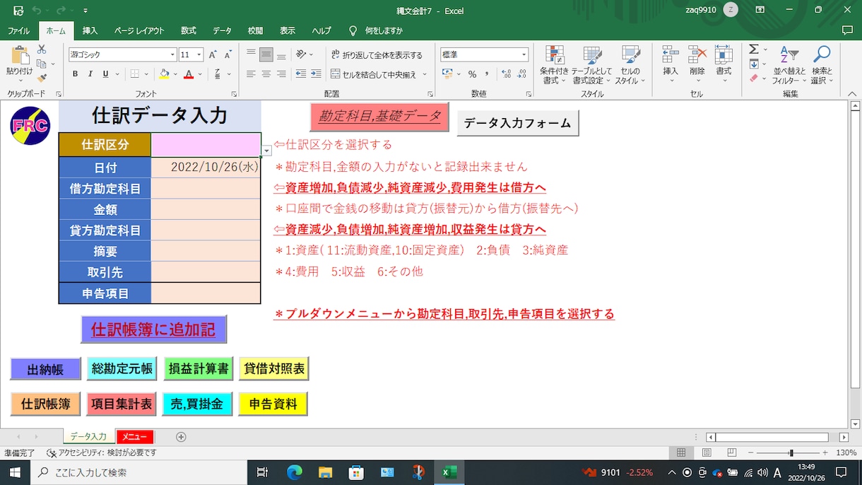Center text horizontally
This screenshot has height=485, width=862.
266,74
